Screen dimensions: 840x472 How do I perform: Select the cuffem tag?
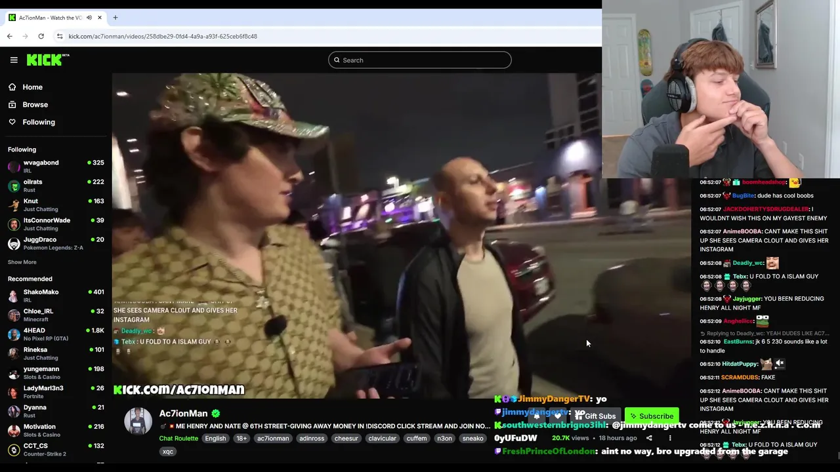tap(416, 439)
